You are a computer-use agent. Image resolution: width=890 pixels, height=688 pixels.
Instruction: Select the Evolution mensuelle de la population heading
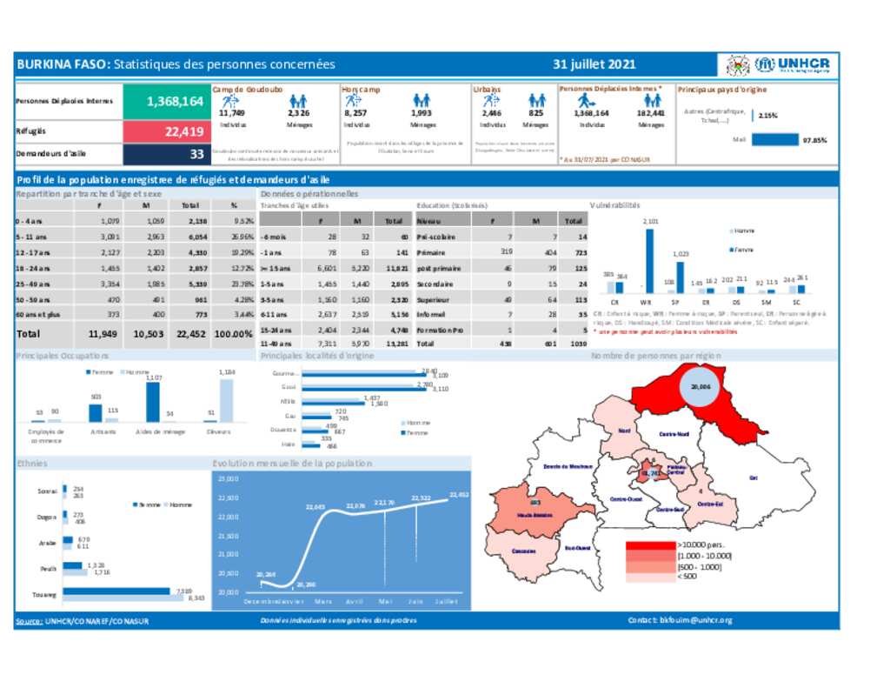292,464
